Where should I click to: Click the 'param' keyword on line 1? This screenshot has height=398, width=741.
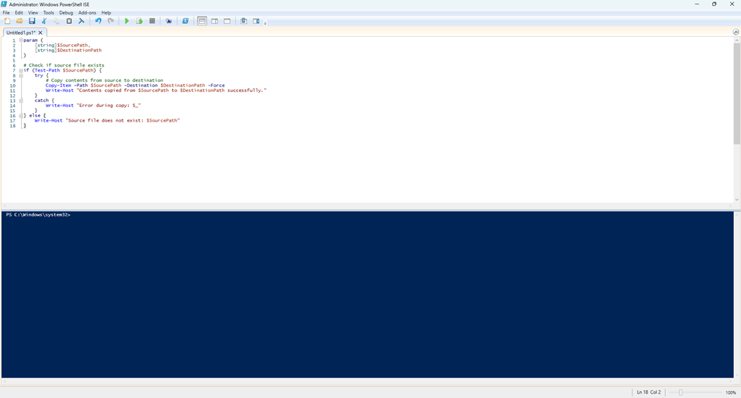[x=30, y=41]
